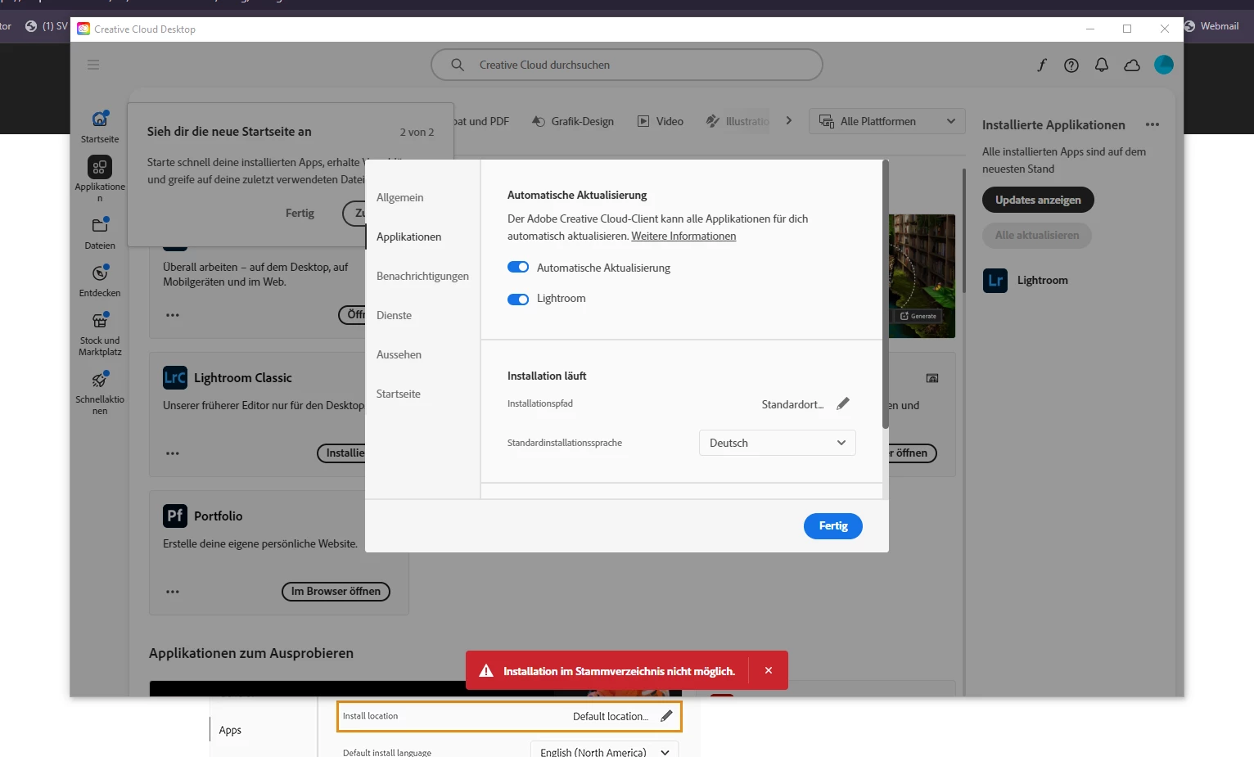Open the three-dot menu on Portfolio card
Screen dimensions: 1254x757
pyautogui.click(x=173, y=592)
